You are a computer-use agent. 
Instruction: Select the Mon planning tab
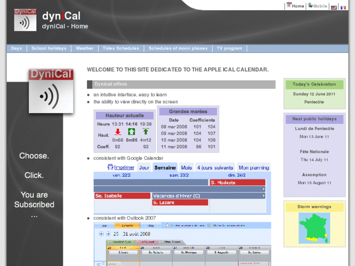254,167
